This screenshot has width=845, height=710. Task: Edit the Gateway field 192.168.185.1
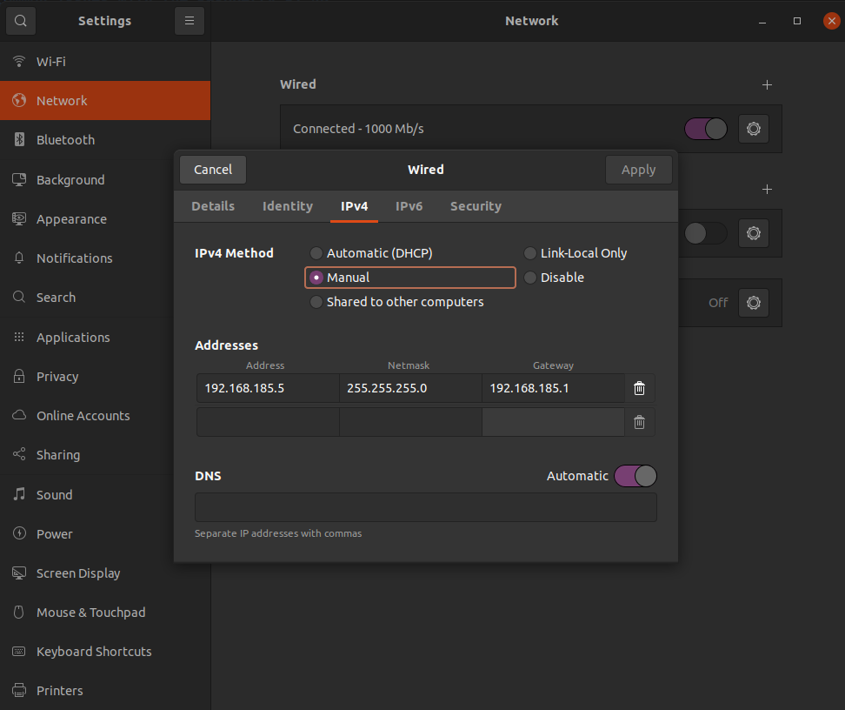[553, 388]
